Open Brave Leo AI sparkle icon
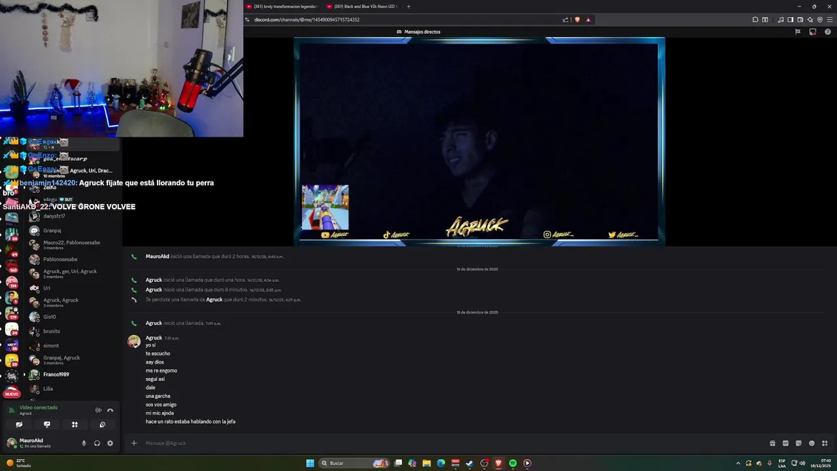Image resolution: width=837 pixels, height=471 pixels. click(x=810, y=20)
